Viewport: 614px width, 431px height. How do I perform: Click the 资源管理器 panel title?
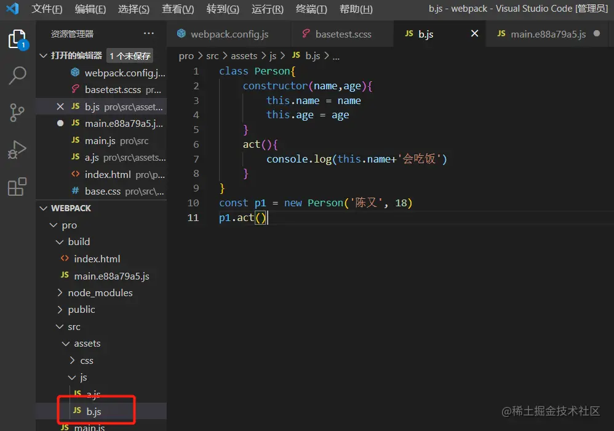pyautogui.click(x=72, y=34)
